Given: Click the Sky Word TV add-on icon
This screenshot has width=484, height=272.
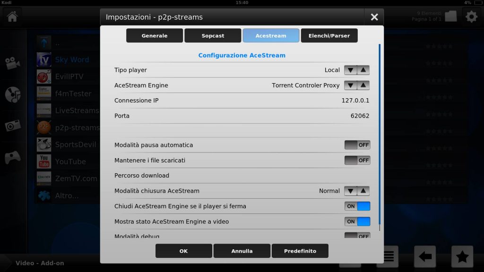Looking at the screenshot, I should point(44,59).
